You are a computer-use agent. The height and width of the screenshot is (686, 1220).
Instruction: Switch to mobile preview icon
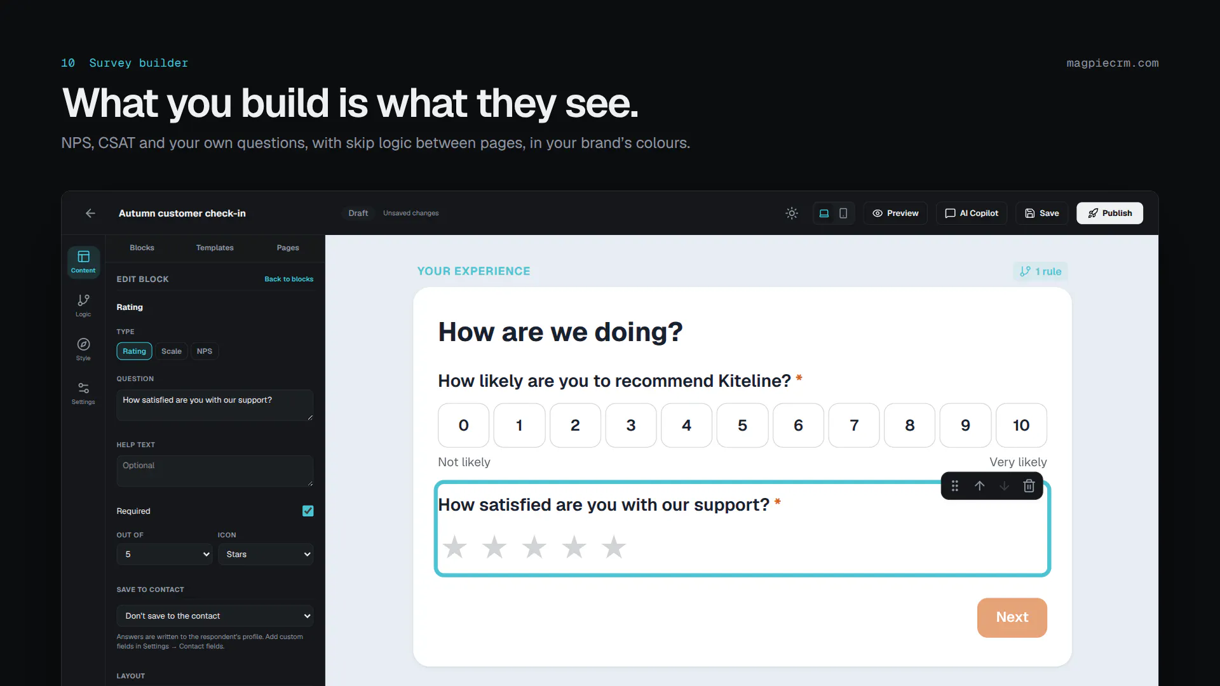tap(843, 213)
